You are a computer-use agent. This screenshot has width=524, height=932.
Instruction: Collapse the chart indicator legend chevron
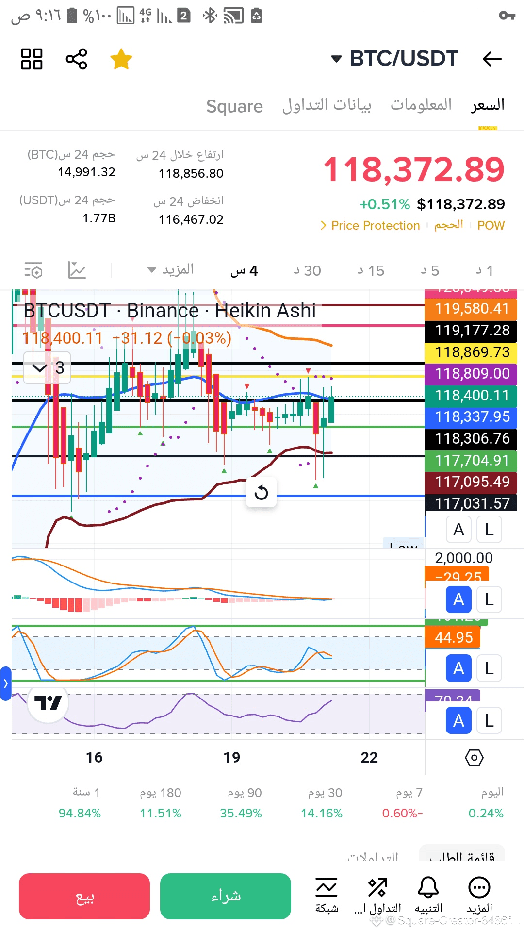pyautogui.click(x=47, y=368)
